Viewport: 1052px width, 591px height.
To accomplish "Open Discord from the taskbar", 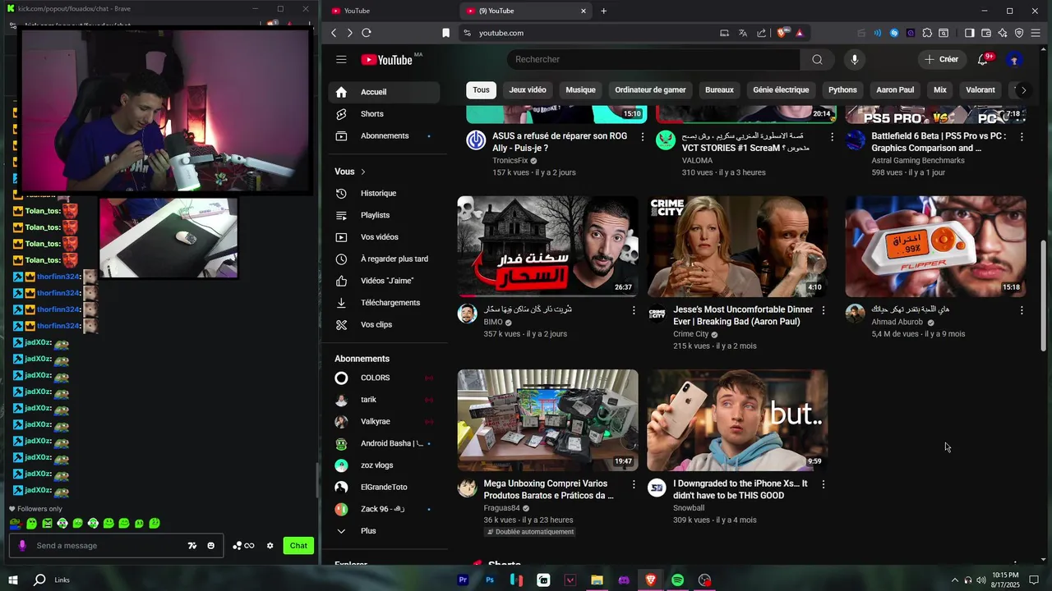I will pos(624,580).
